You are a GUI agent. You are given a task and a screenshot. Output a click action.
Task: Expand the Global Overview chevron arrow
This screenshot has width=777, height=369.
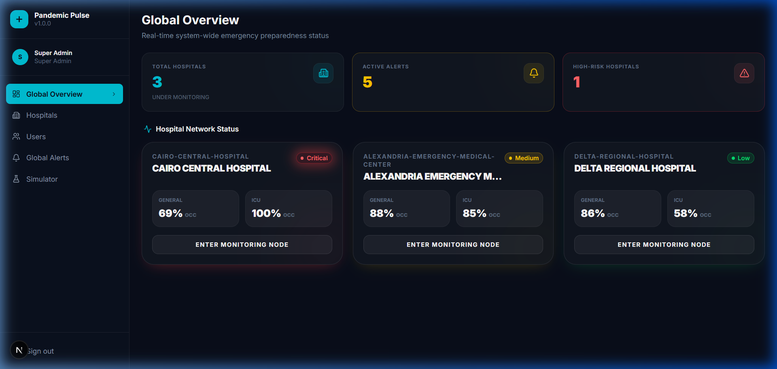tap(114, 94)
